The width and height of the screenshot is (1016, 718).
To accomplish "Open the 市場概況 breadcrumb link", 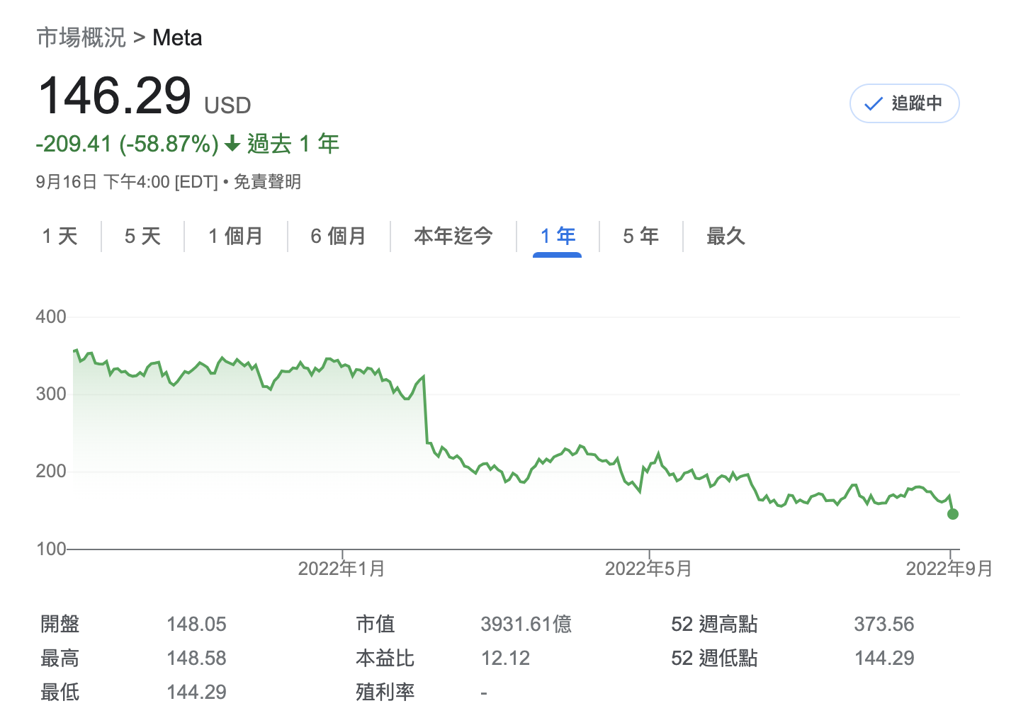I will [x=81, y=38].
